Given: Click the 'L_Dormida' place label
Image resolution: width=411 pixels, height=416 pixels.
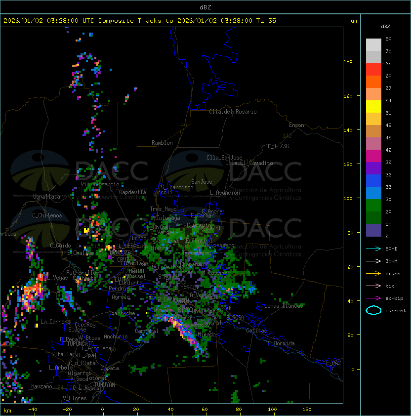Looking at the screenshot, I should [281, 343].
